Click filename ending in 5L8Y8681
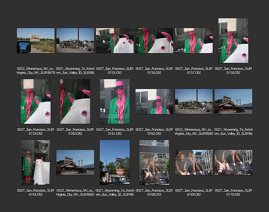269x212 pixels. pyautogui.click(x=75, y=192)
